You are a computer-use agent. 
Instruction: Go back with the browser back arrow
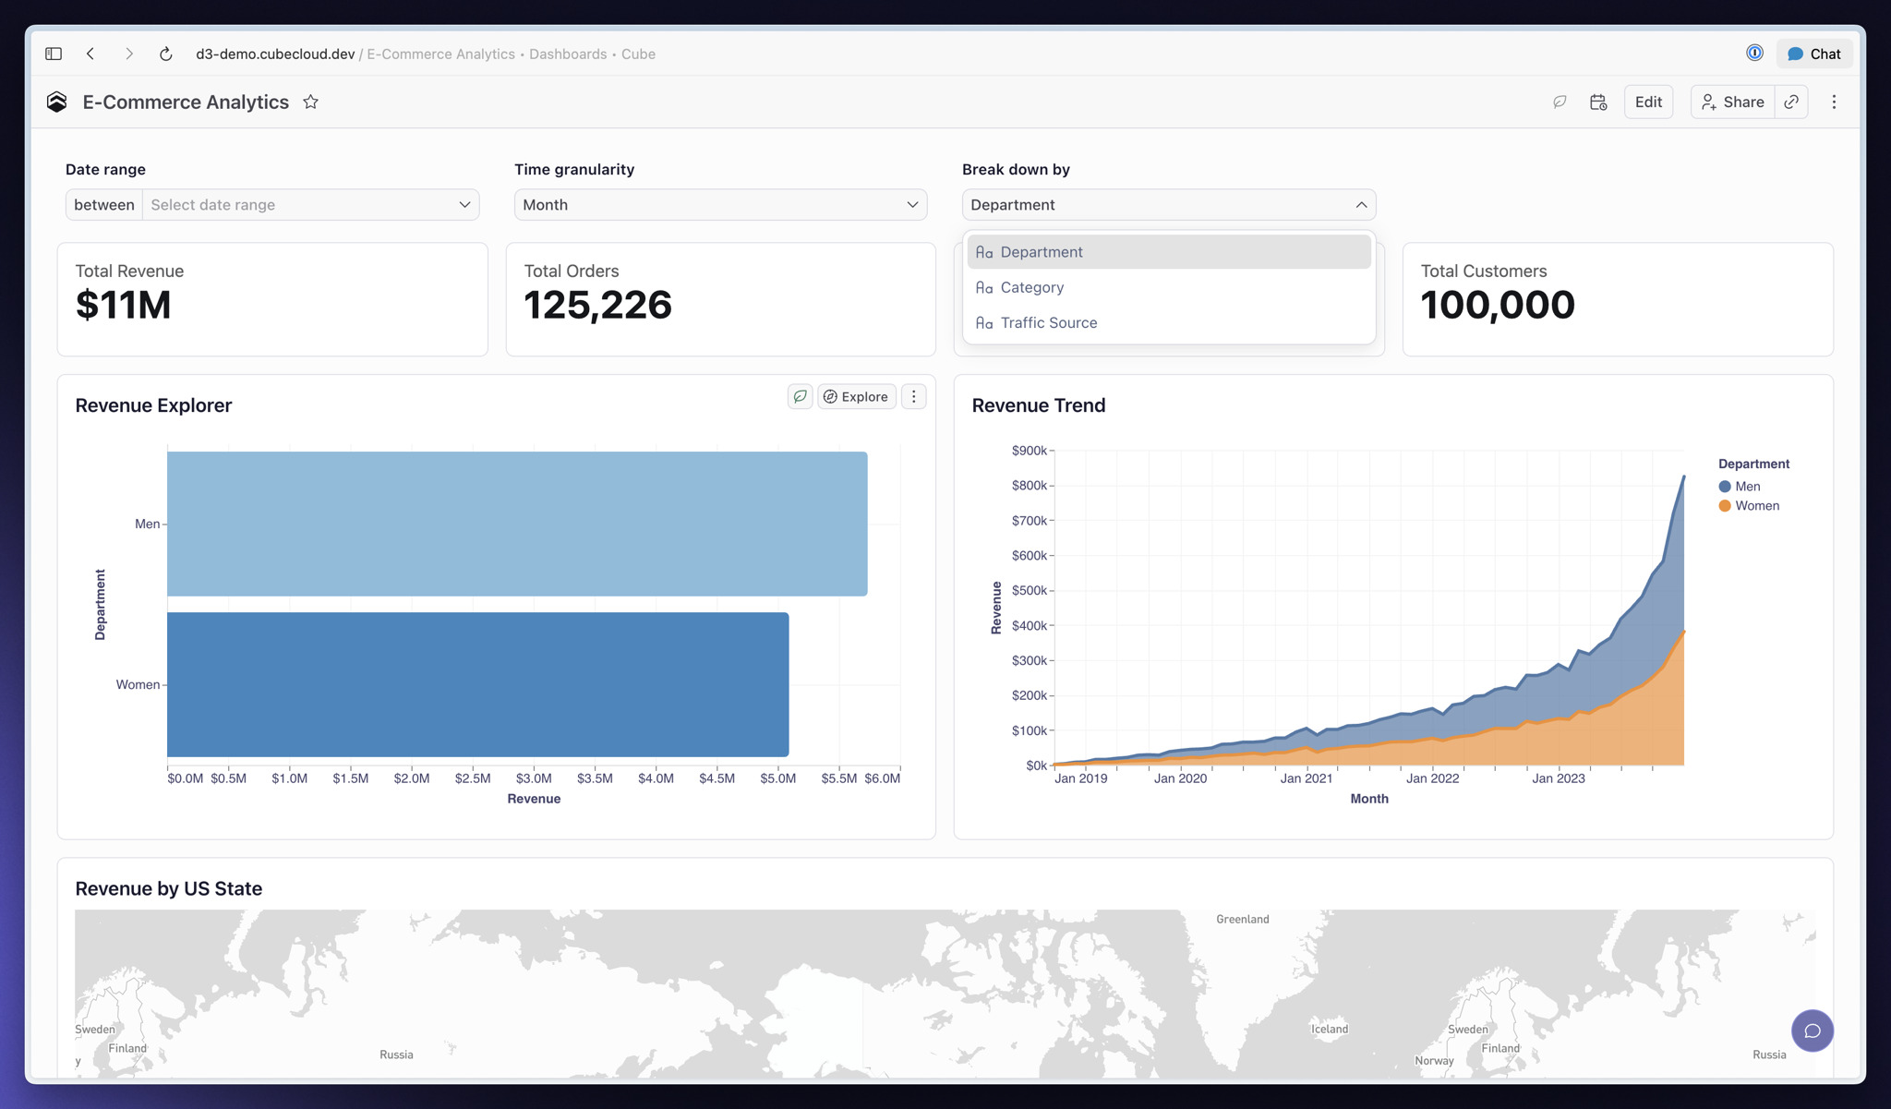coord(90,54)
